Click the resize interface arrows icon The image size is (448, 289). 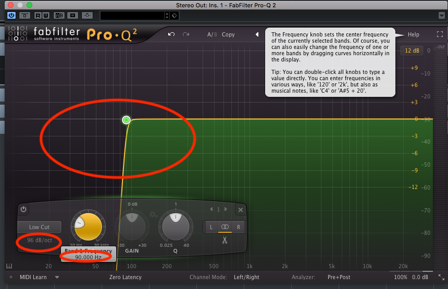[441, 277]
